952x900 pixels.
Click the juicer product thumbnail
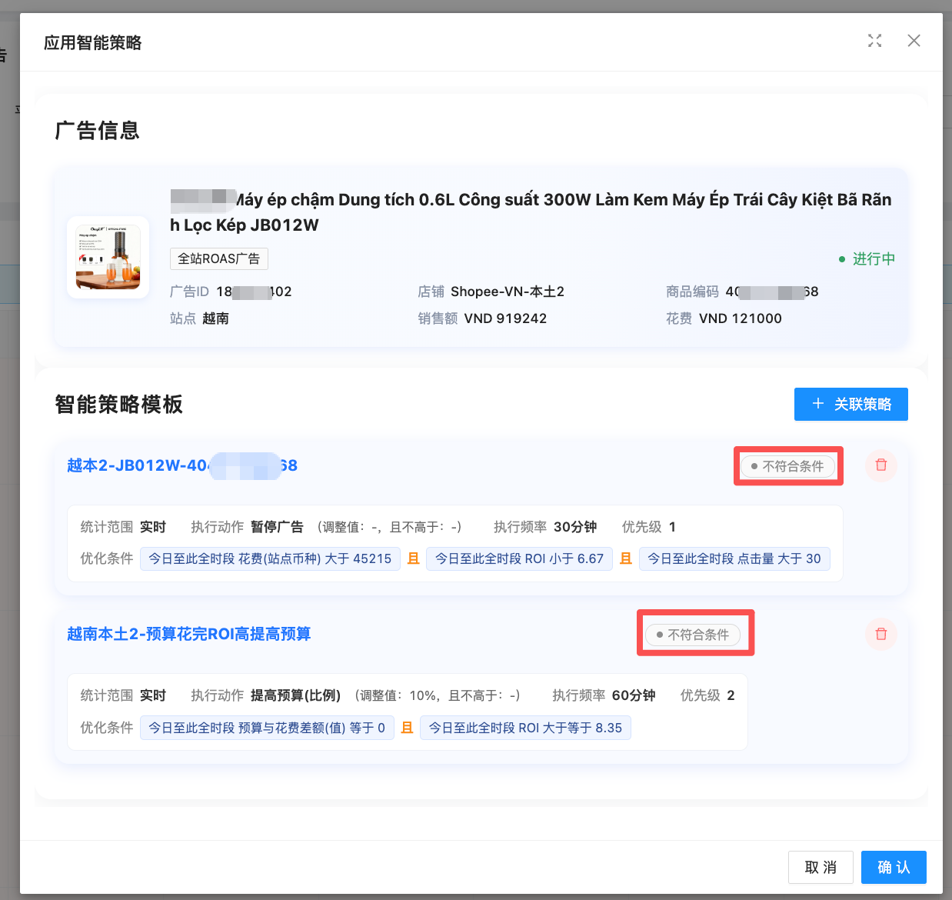108,257
